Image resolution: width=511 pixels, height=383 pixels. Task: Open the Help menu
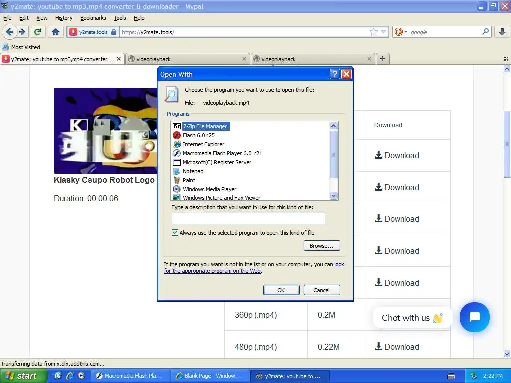pyautogui.click(x=139, y=18)
